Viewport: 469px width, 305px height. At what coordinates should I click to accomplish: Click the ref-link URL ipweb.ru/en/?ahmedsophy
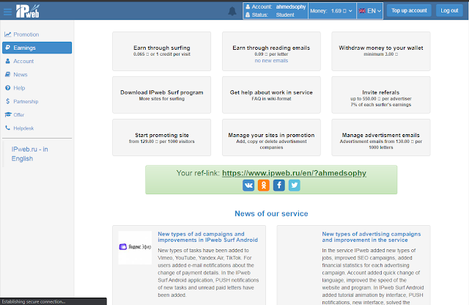294,173
